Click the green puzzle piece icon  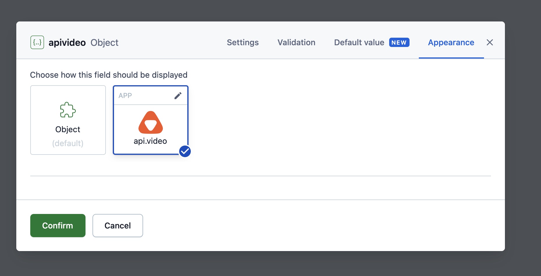[68, 110]
